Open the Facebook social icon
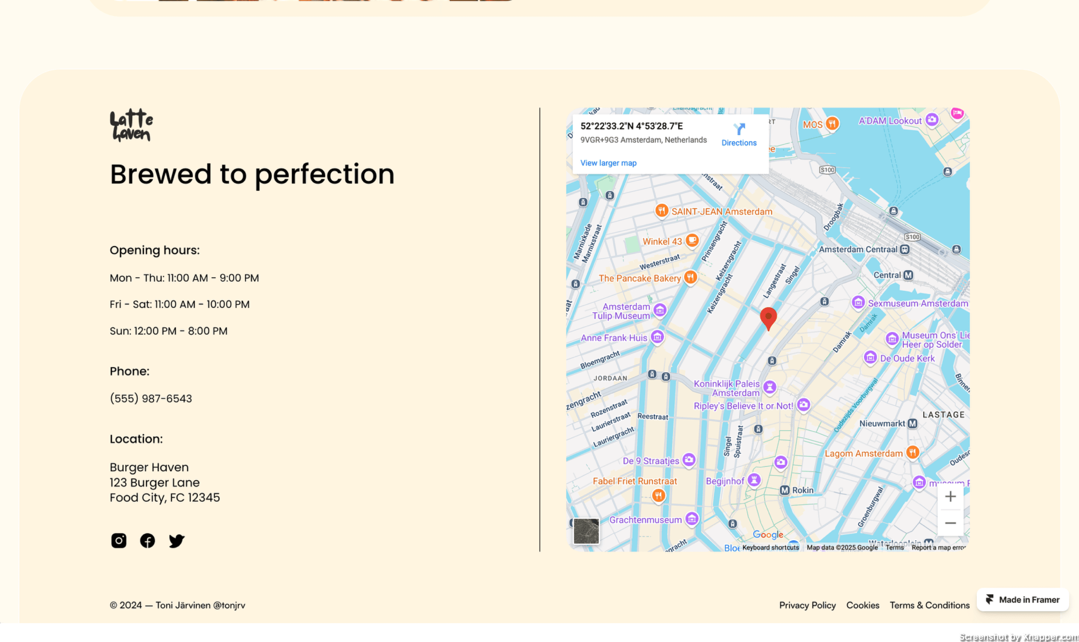 click(147, 540)
